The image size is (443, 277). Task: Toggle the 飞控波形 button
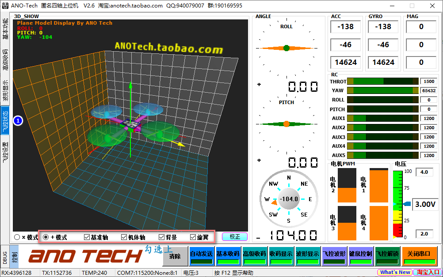click(x=334, y=256)
